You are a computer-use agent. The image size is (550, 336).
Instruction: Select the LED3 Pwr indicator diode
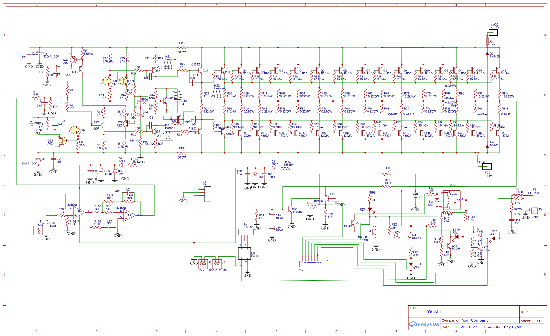tap(370, 209)
